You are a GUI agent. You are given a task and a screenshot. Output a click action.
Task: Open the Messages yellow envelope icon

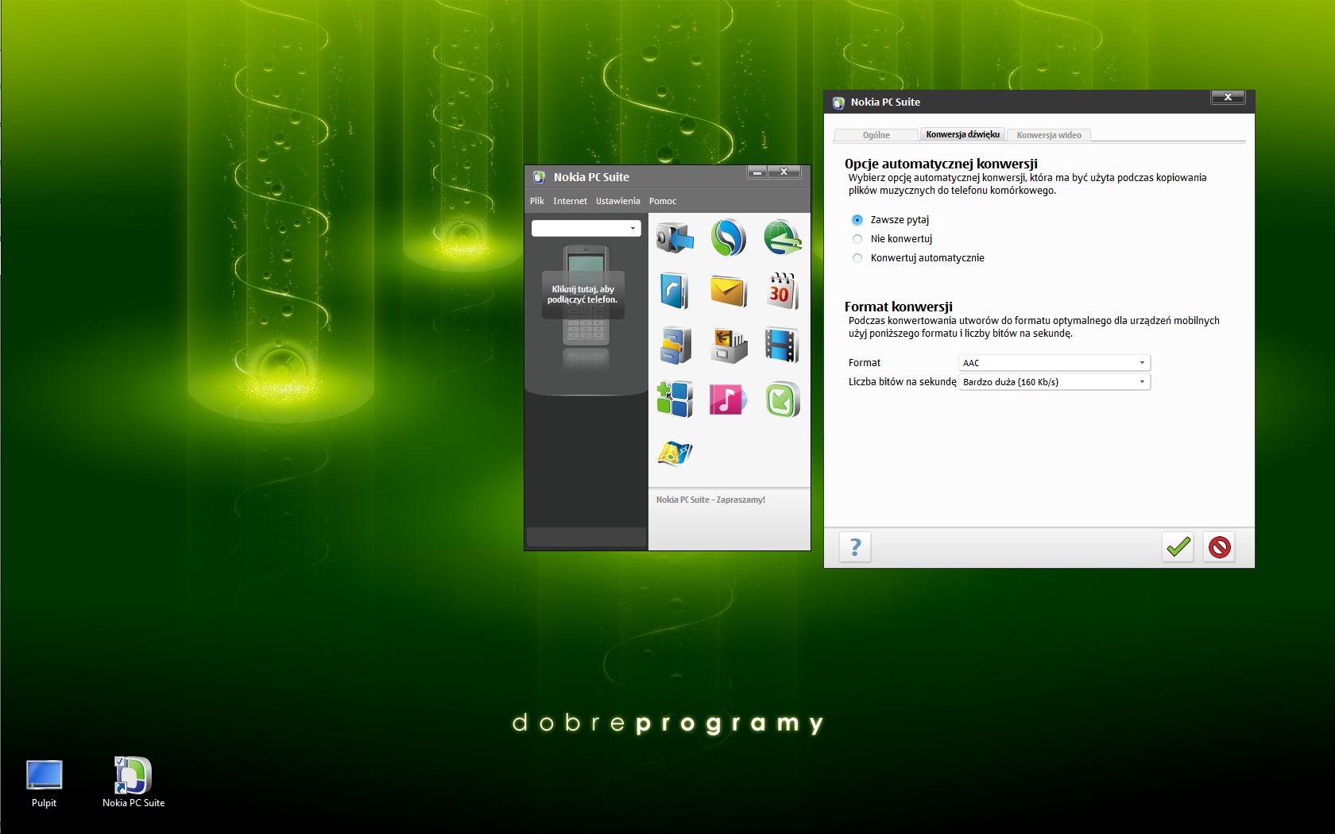(728, 292)
